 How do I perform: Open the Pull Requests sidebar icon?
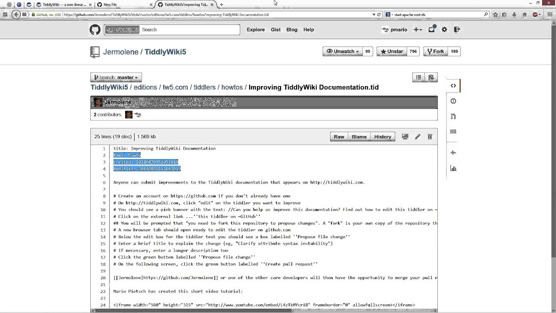pos(453,117)
